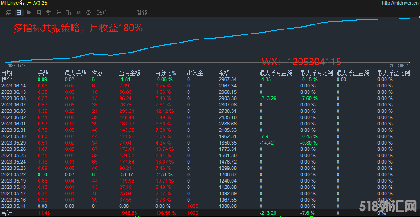Click the 合计 total row label
The height and width of the screenshot is (217, 420).
coord(7,212)
